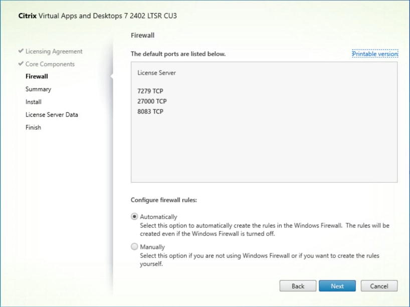Image resolution: width=410 pixels, height=307 pixels.
Task: Click 'The default ports are listed below' text
Action: point(178,54)
